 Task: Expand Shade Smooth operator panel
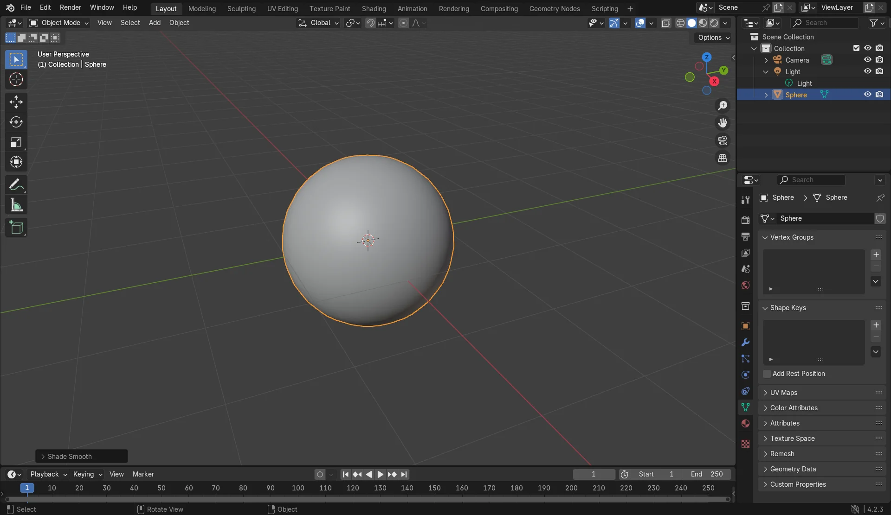tap(82, 457)
